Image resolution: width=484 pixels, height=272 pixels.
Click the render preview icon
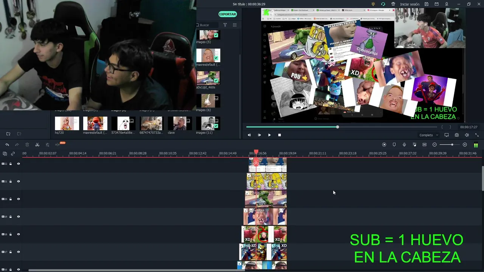coord(384,145)
